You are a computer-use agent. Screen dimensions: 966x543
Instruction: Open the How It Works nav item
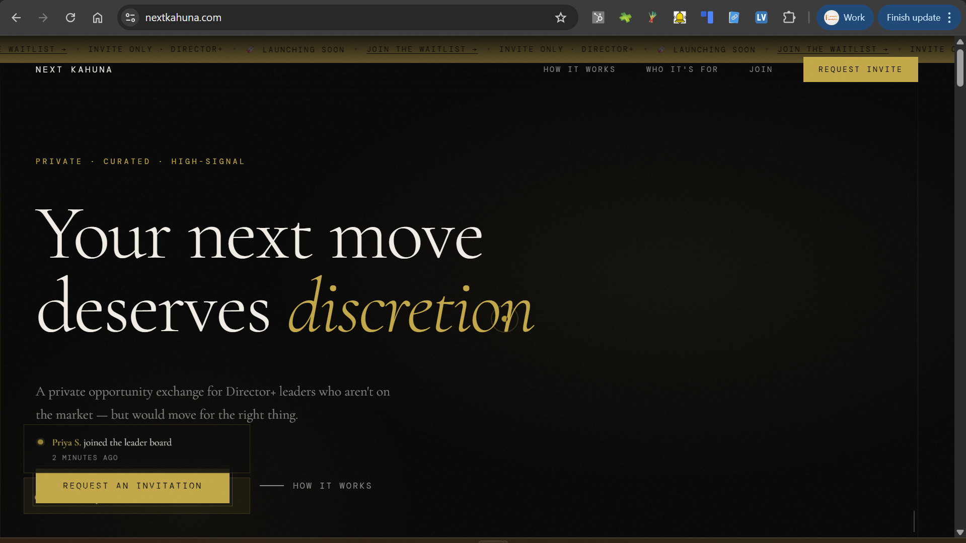tap(579, 69)
